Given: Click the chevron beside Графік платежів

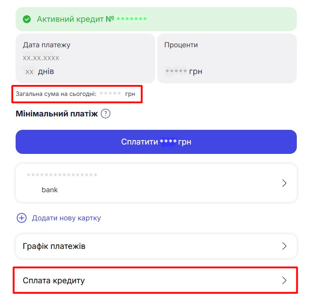Looking at the screenshot, I should 284,246.
